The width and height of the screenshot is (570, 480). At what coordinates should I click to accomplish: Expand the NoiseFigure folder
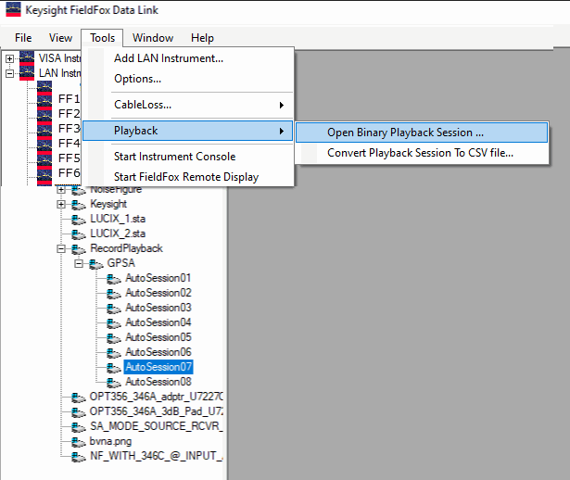tap(61, 189)
